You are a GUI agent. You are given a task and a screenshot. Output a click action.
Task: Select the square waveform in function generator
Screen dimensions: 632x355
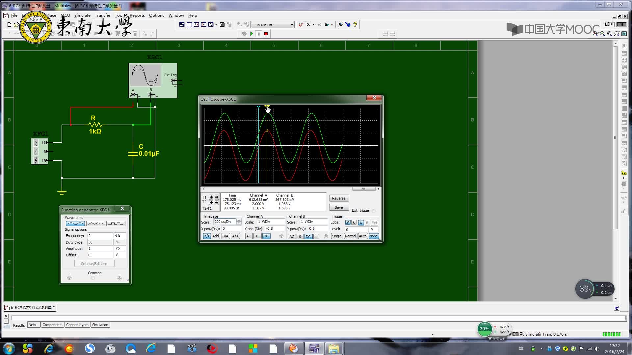(116, 224)
